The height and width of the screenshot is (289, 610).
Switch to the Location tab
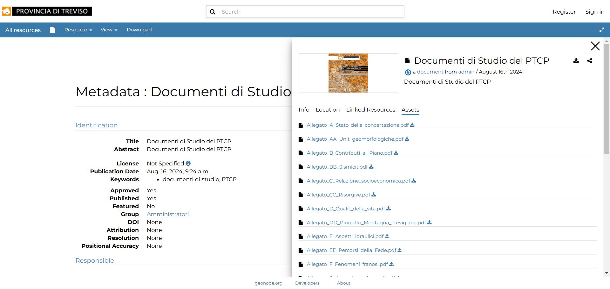coord(328,110)
